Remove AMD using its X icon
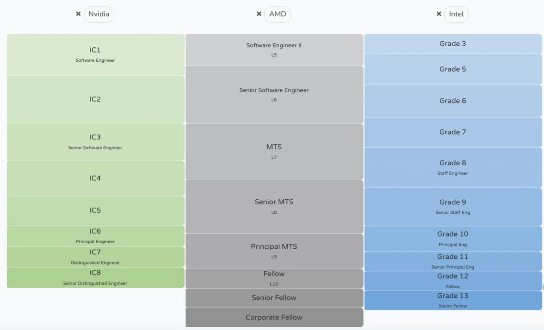The height and width of the screenshot is (330, 544). point(259,14)
